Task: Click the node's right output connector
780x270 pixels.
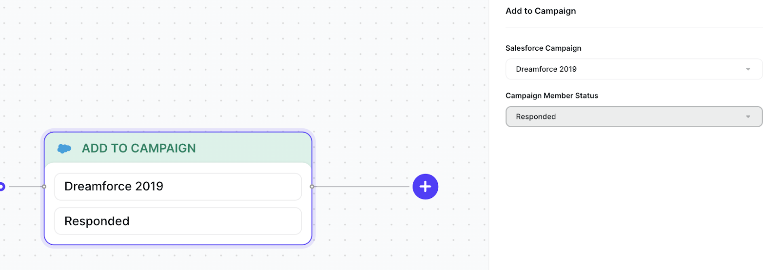Action: tap(312, 187)
